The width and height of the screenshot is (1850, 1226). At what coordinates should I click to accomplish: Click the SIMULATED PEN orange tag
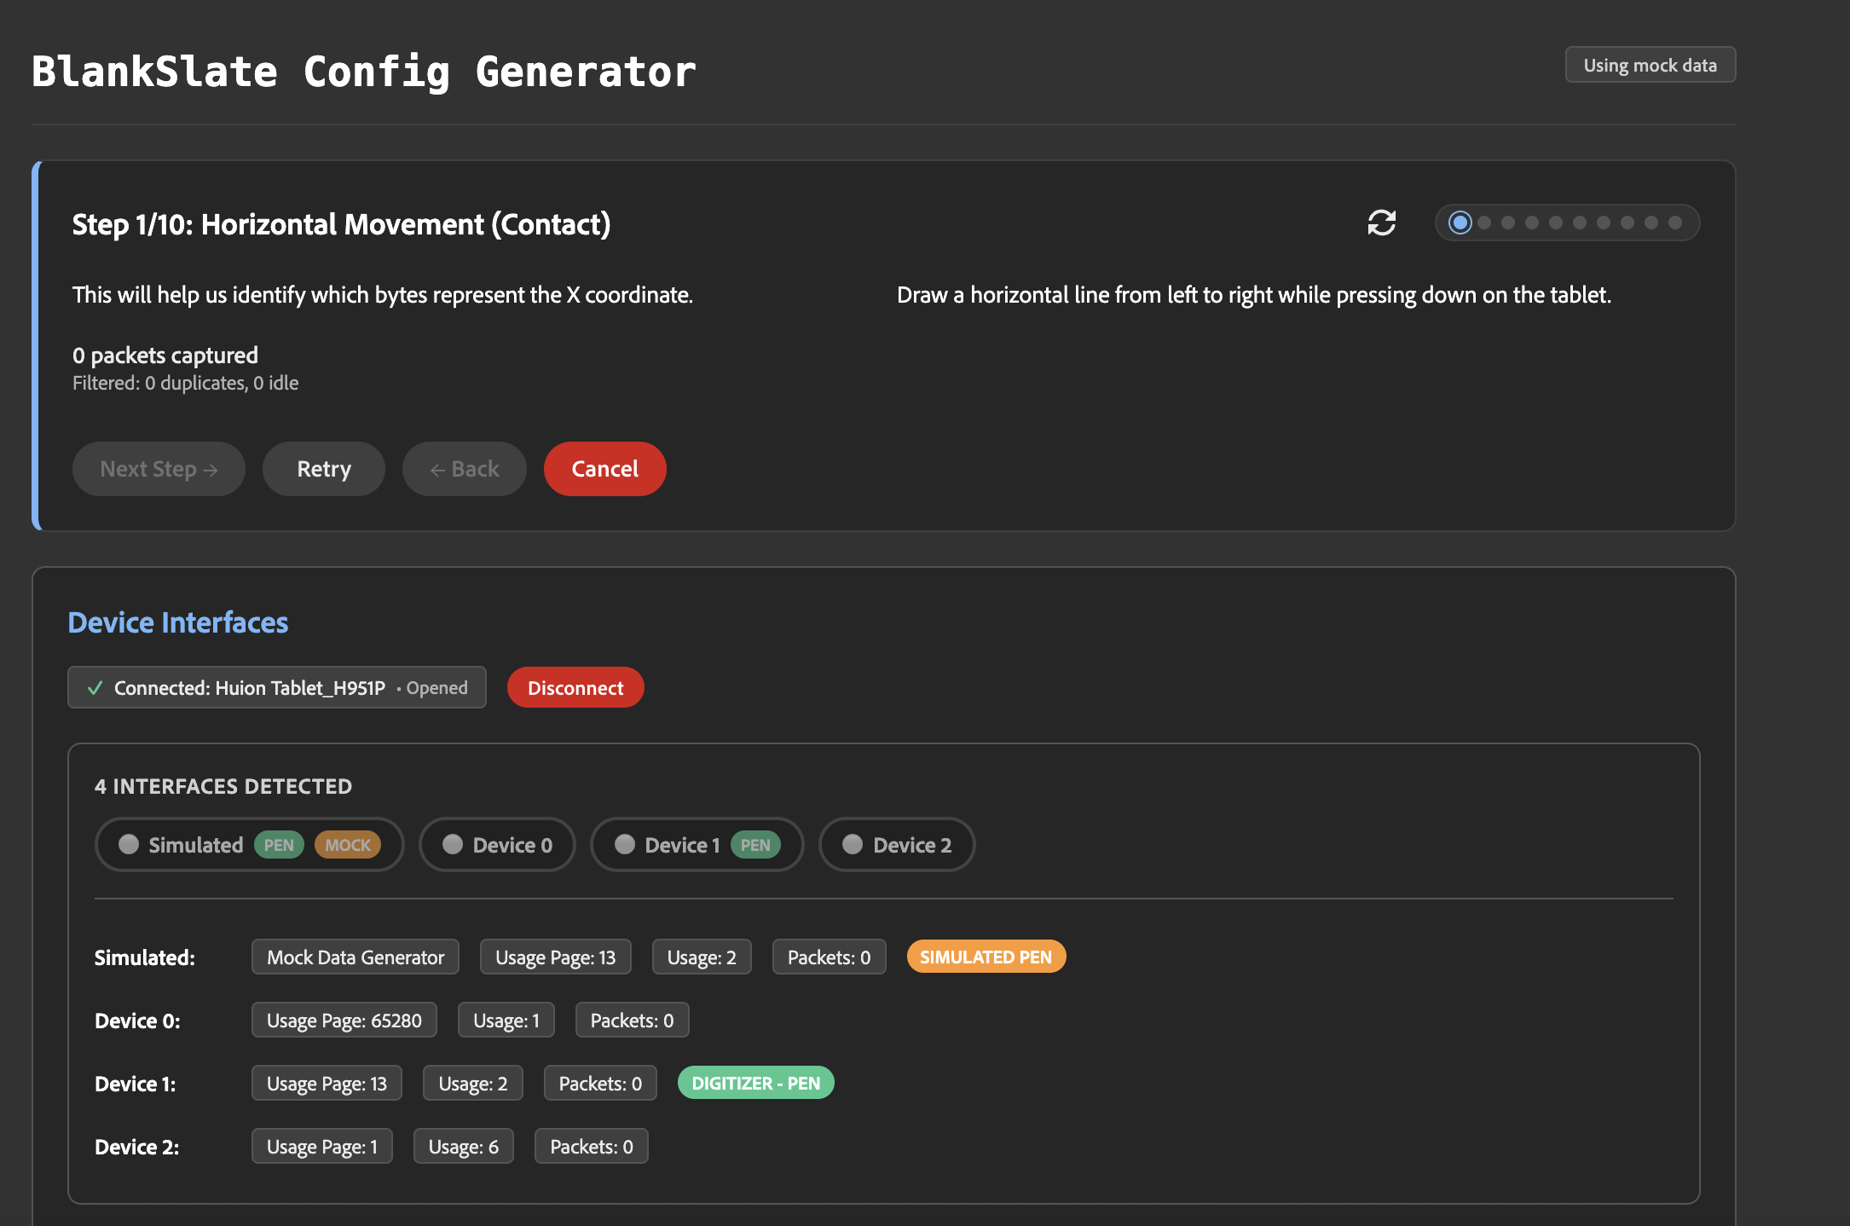click(x=986, y=957)
